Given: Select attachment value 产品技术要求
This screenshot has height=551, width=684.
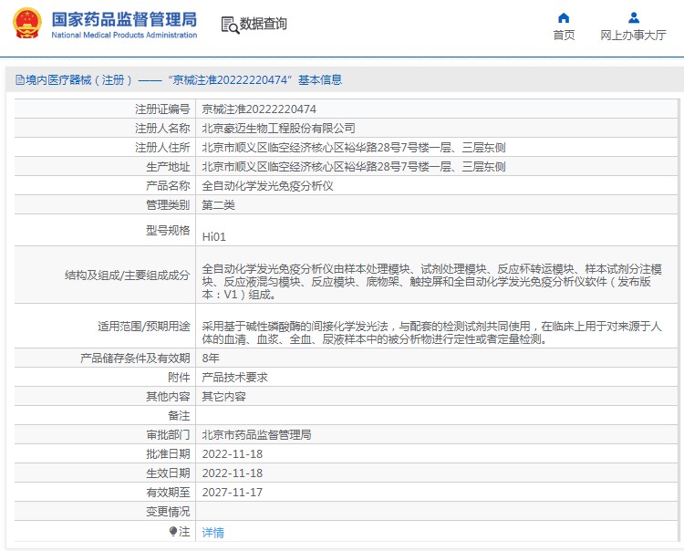Looking at the screenshot, I should [x=234, y=378].
